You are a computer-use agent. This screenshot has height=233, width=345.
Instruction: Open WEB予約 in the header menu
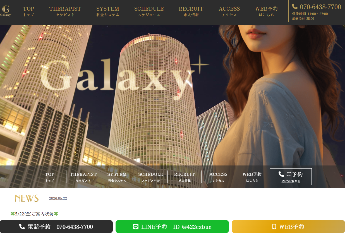click(x=267, y=11)
